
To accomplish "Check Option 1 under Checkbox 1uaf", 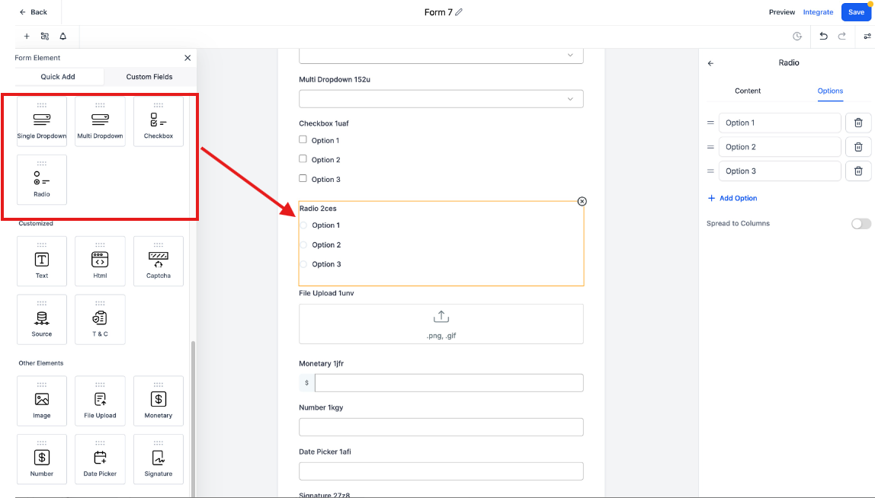I will pyautogui.click(x=303, y=139).
